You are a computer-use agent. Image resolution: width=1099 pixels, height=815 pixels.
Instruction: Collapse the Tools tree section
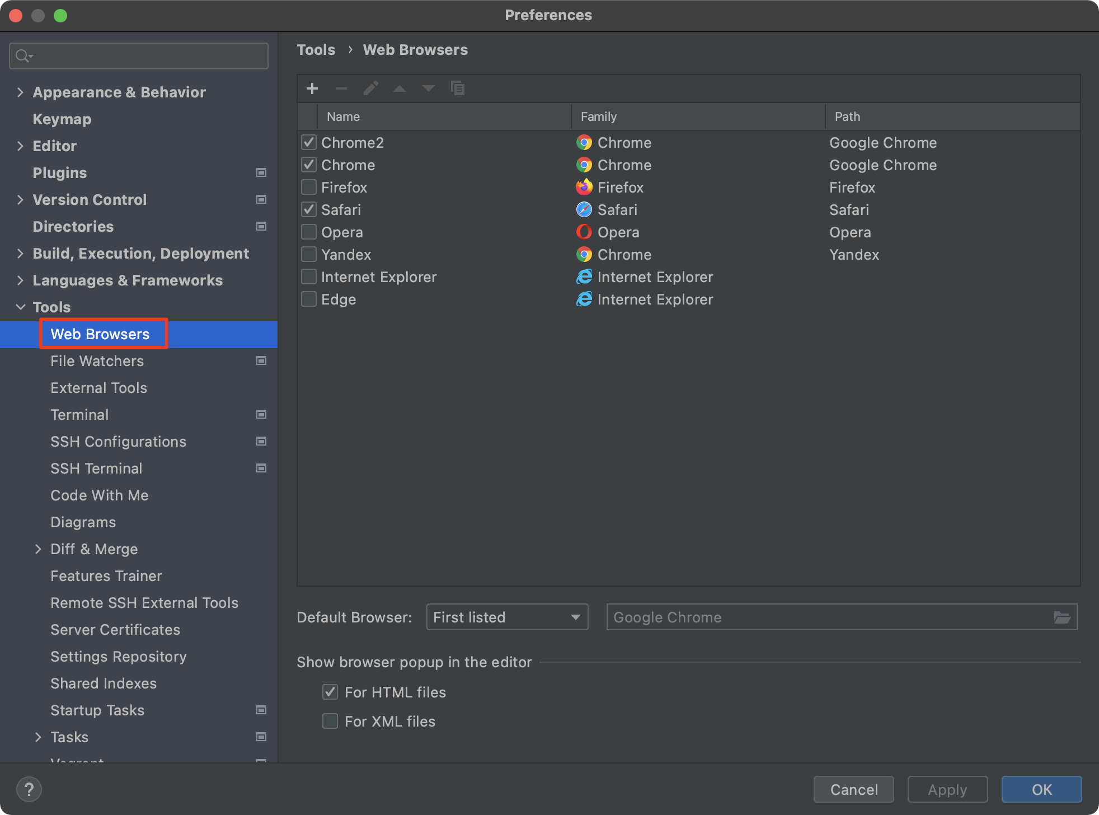(x=21, y=307)
